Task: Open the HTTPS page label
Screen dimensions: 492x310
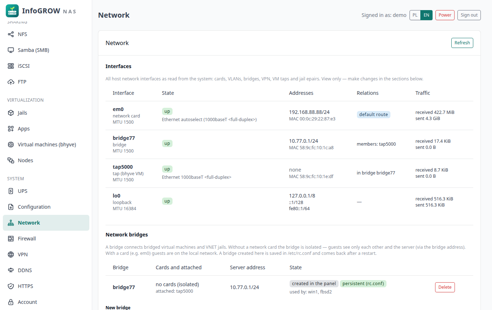Action: (26, 286)
